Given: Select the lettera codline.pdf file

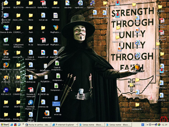Looking at the screenshot, I should click(x=161, y=33).
